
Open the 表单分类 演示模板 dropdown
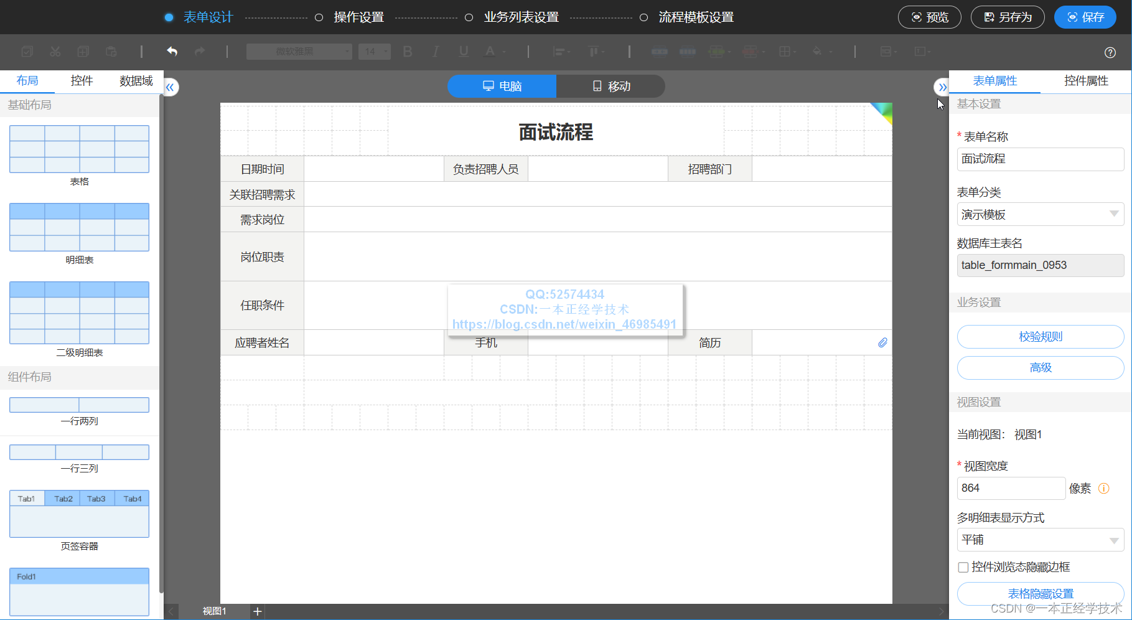[x=1040, y=215]
